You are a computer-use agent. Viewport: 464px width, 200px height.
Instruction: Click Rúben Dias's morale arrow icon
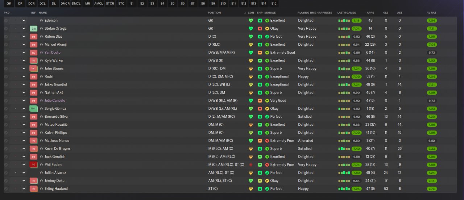coord(267,37)
